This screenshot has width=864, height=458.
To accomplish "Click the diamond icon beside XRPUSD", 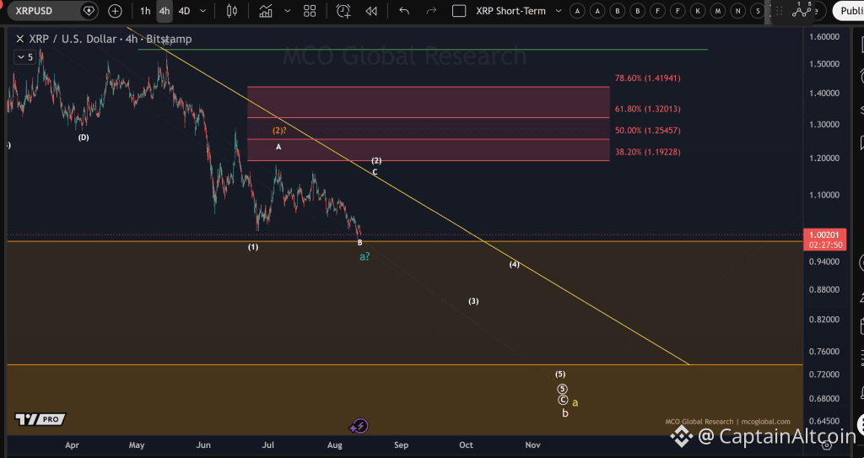I will pos(88,10).
